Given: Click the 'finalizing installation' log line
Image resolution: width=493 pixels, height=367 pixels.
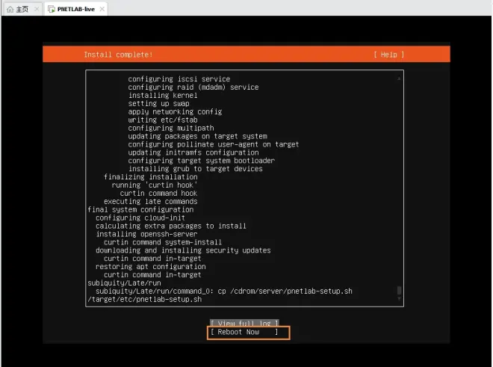Looking at the screenshot, I should (x=151, y=177).
